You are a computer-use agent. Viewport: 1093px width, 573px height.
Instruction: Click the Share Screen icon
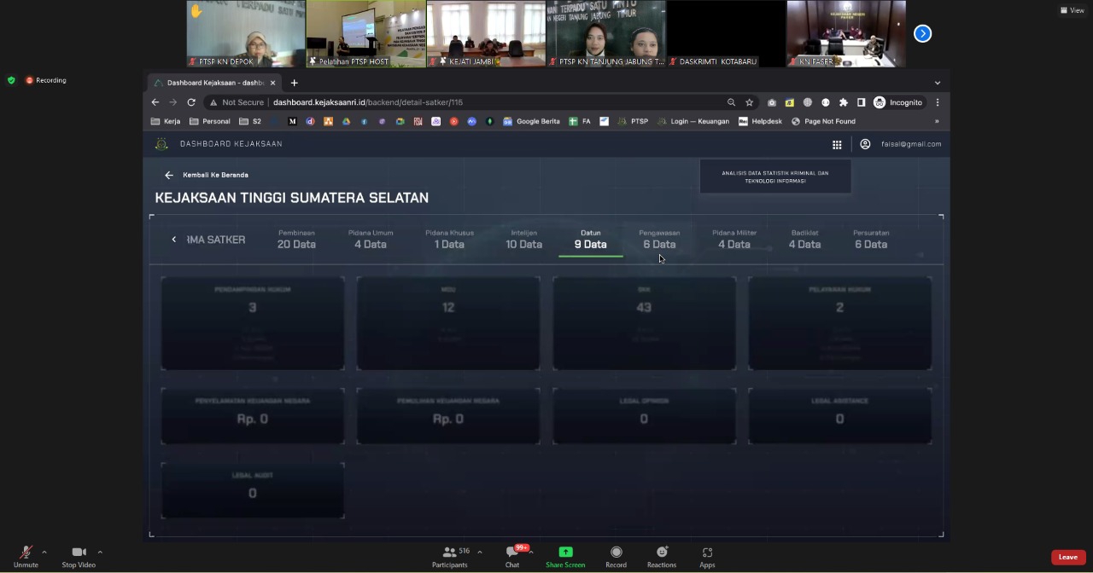(x=565, y=553)
